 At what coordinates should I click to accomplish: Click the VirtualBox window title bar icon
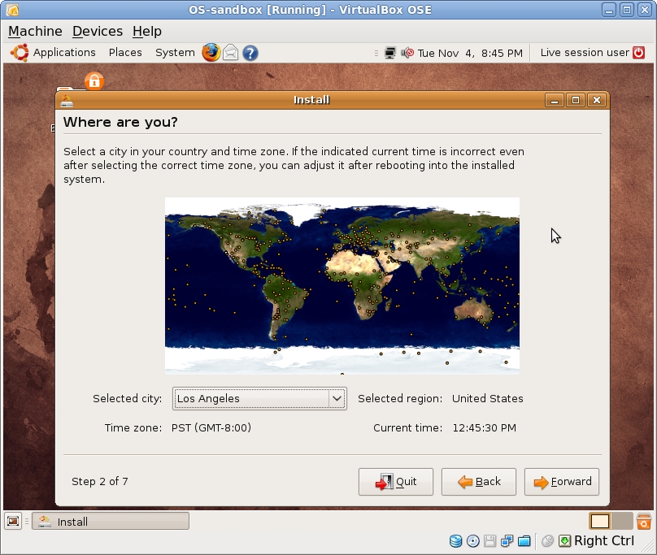tap(12, 10)
